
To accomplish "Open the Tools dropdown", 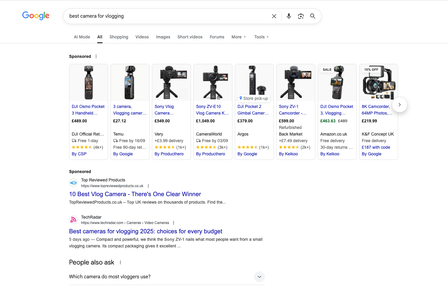I will [x=261, y=37].
